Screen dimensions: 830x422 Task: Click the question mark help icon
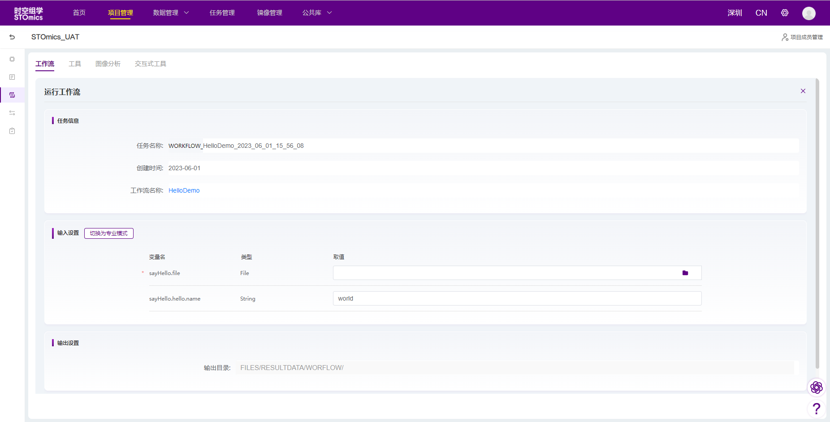(816, 409)
